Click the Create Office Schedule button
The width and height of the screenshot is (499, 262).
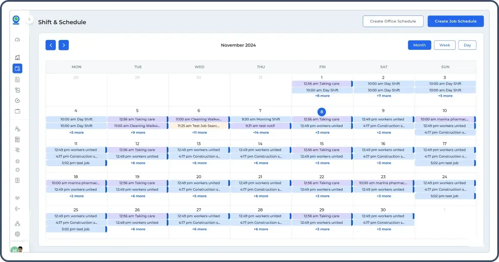coord(392,21)
